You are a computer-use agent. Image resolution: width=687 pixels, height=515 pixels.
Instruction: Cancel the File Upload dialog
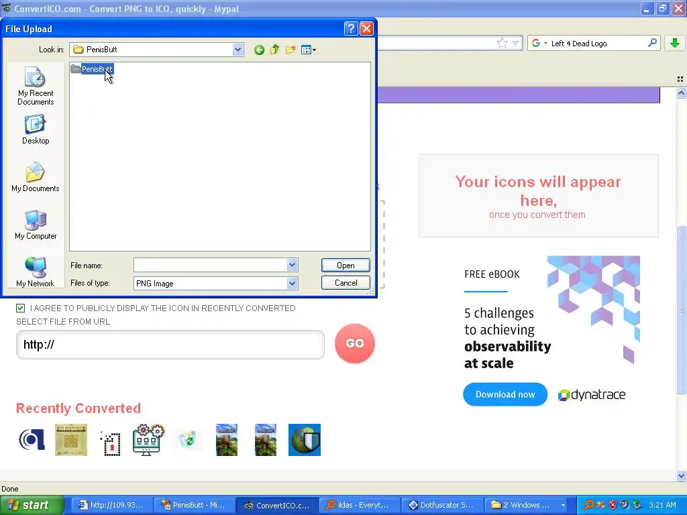(346, 283)
